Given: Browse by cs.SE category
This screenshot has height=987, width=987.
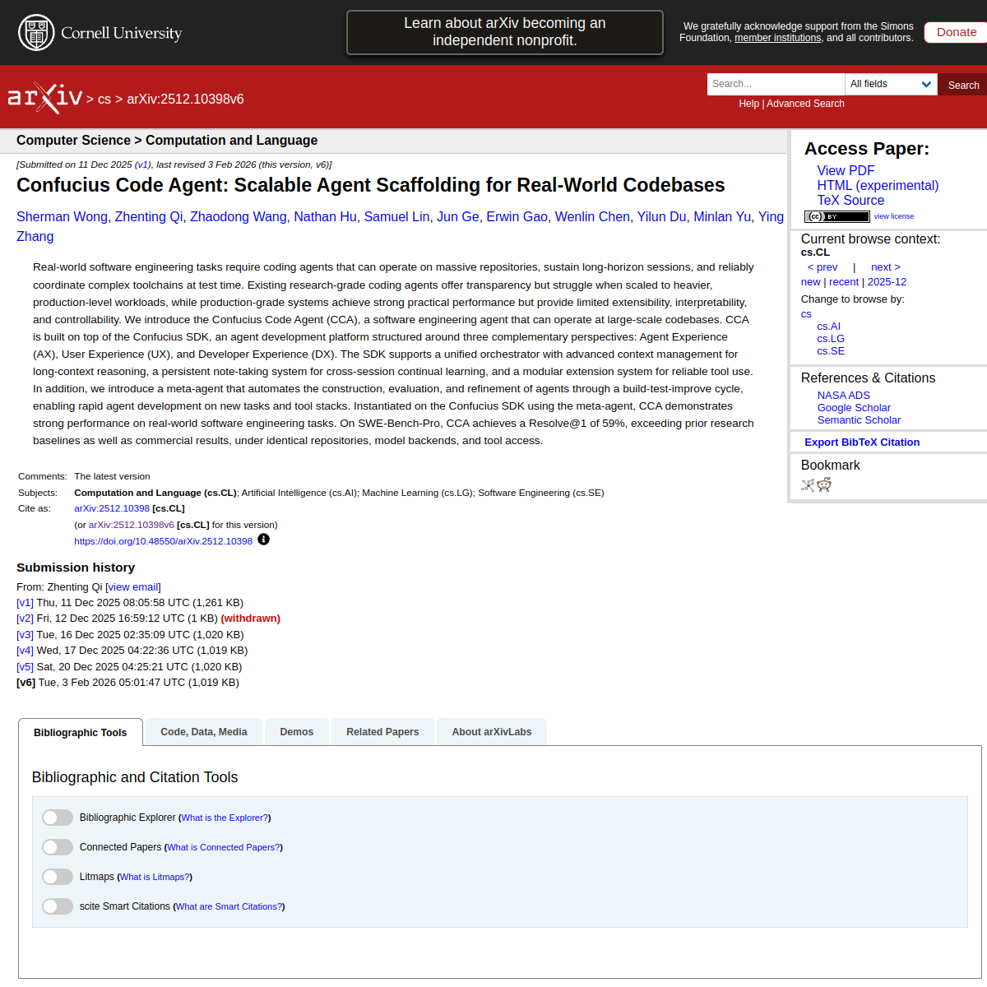Looking at the screenshot, I should [831, 351].
